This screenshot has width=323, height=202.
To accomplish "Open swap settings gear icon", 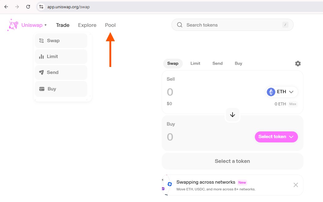I will coord(298,64).
